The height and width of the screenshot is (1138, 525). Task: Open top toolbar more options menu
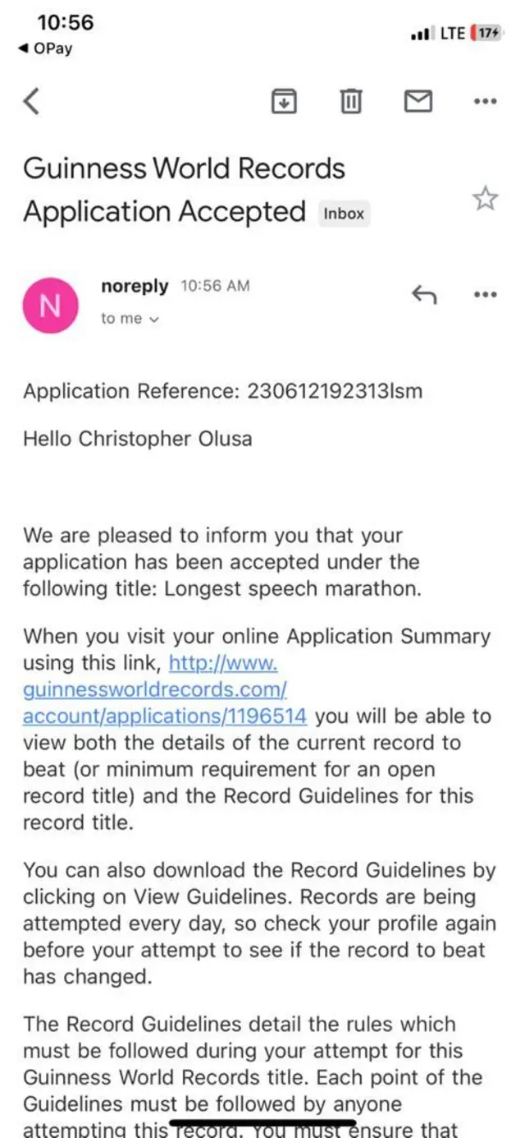tap(486, 102)
